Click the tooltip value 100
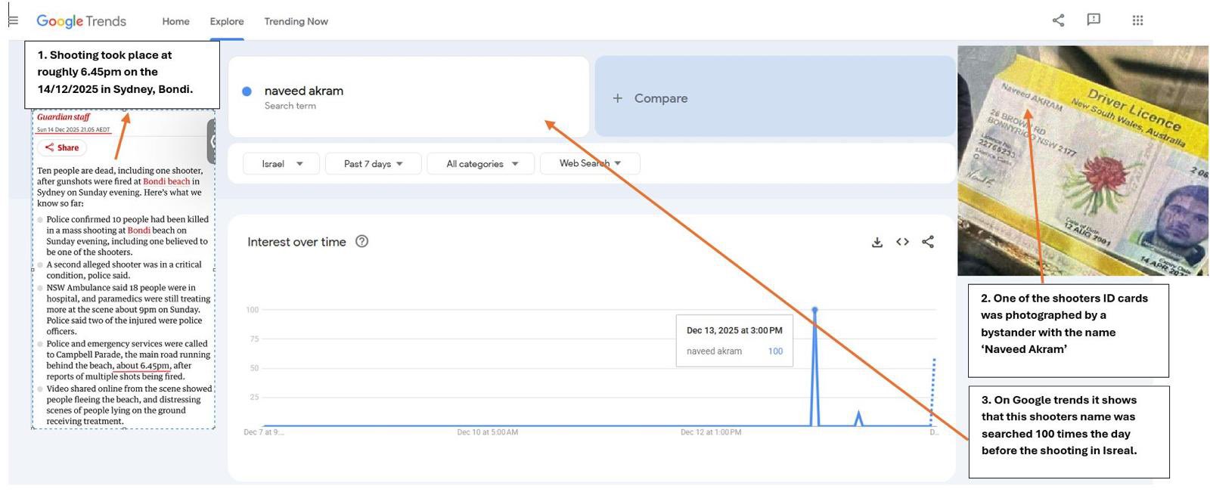The width and height of the screenshot is (1210, 492). point(775,351)
